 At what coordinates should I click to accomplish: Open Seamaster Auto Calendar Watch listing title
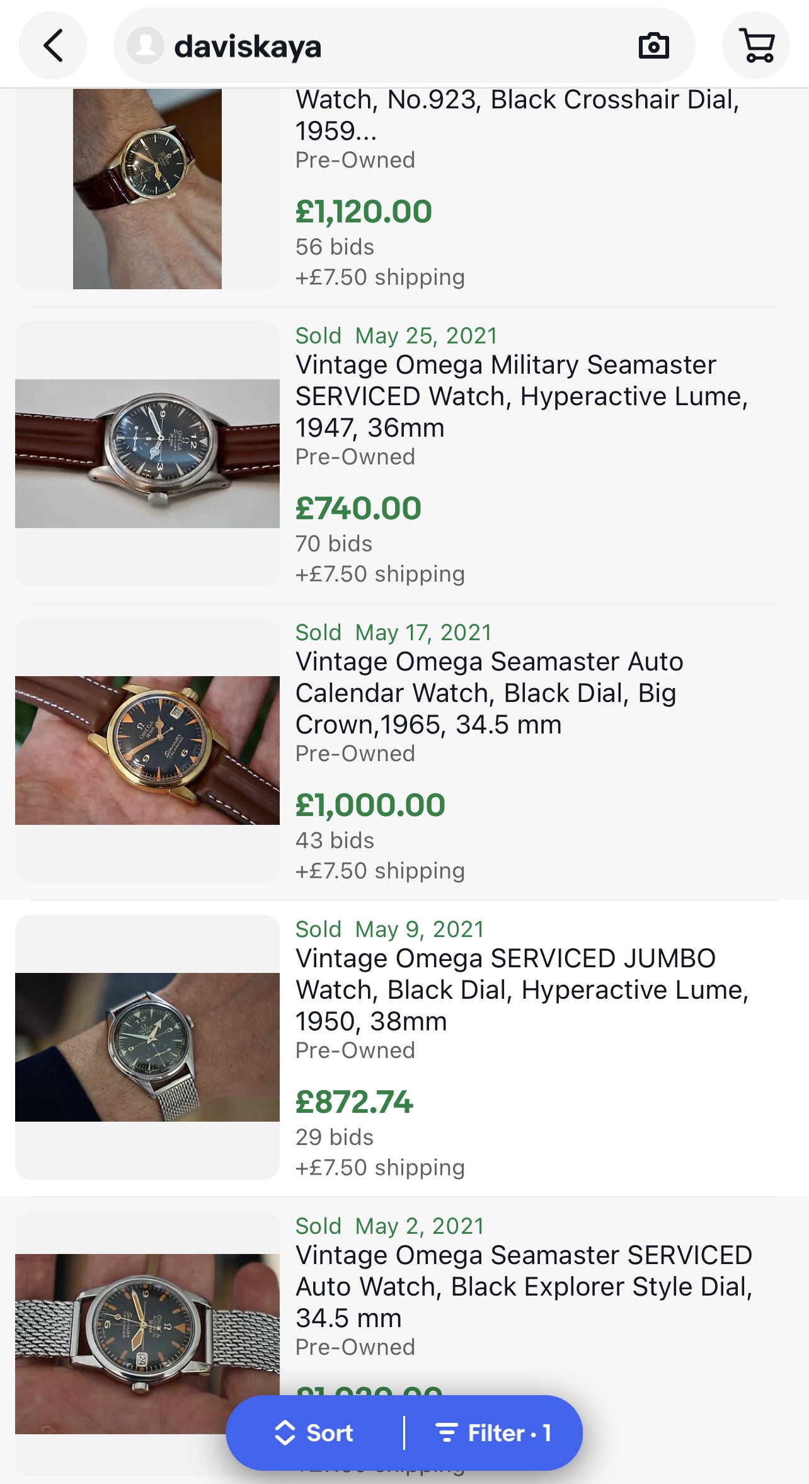489,693
